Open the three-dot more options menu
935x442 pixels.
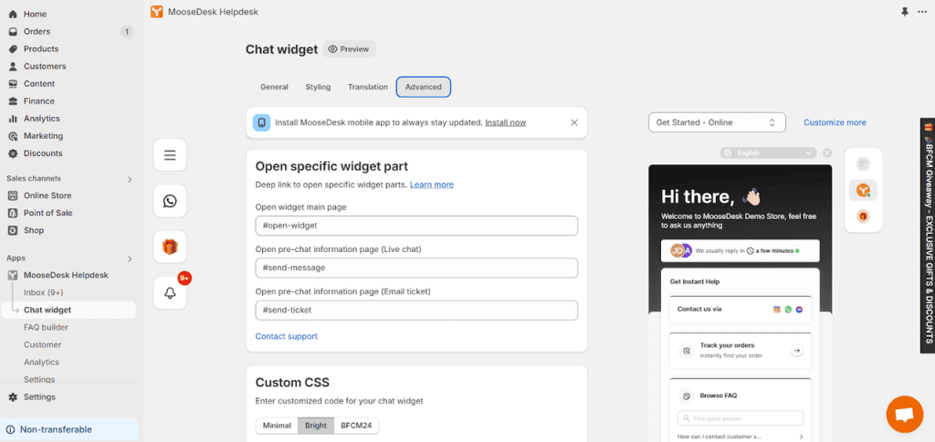coord(922,11)
